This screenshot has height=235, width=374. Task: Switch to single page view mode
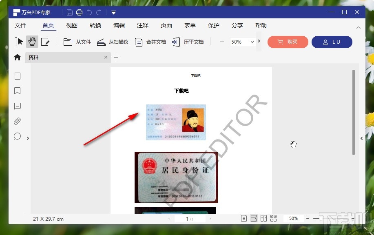(243, 218)
